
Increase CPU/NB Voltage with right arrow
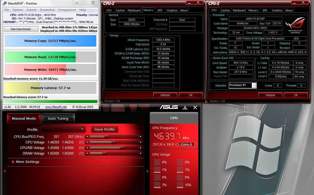tap(141, 148)
